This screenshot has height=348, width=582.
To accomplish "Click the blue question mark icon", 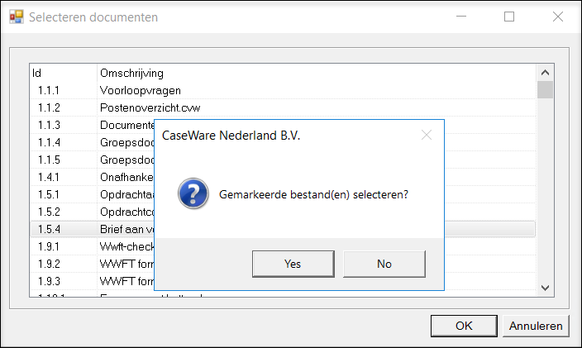I will [193, 193].
